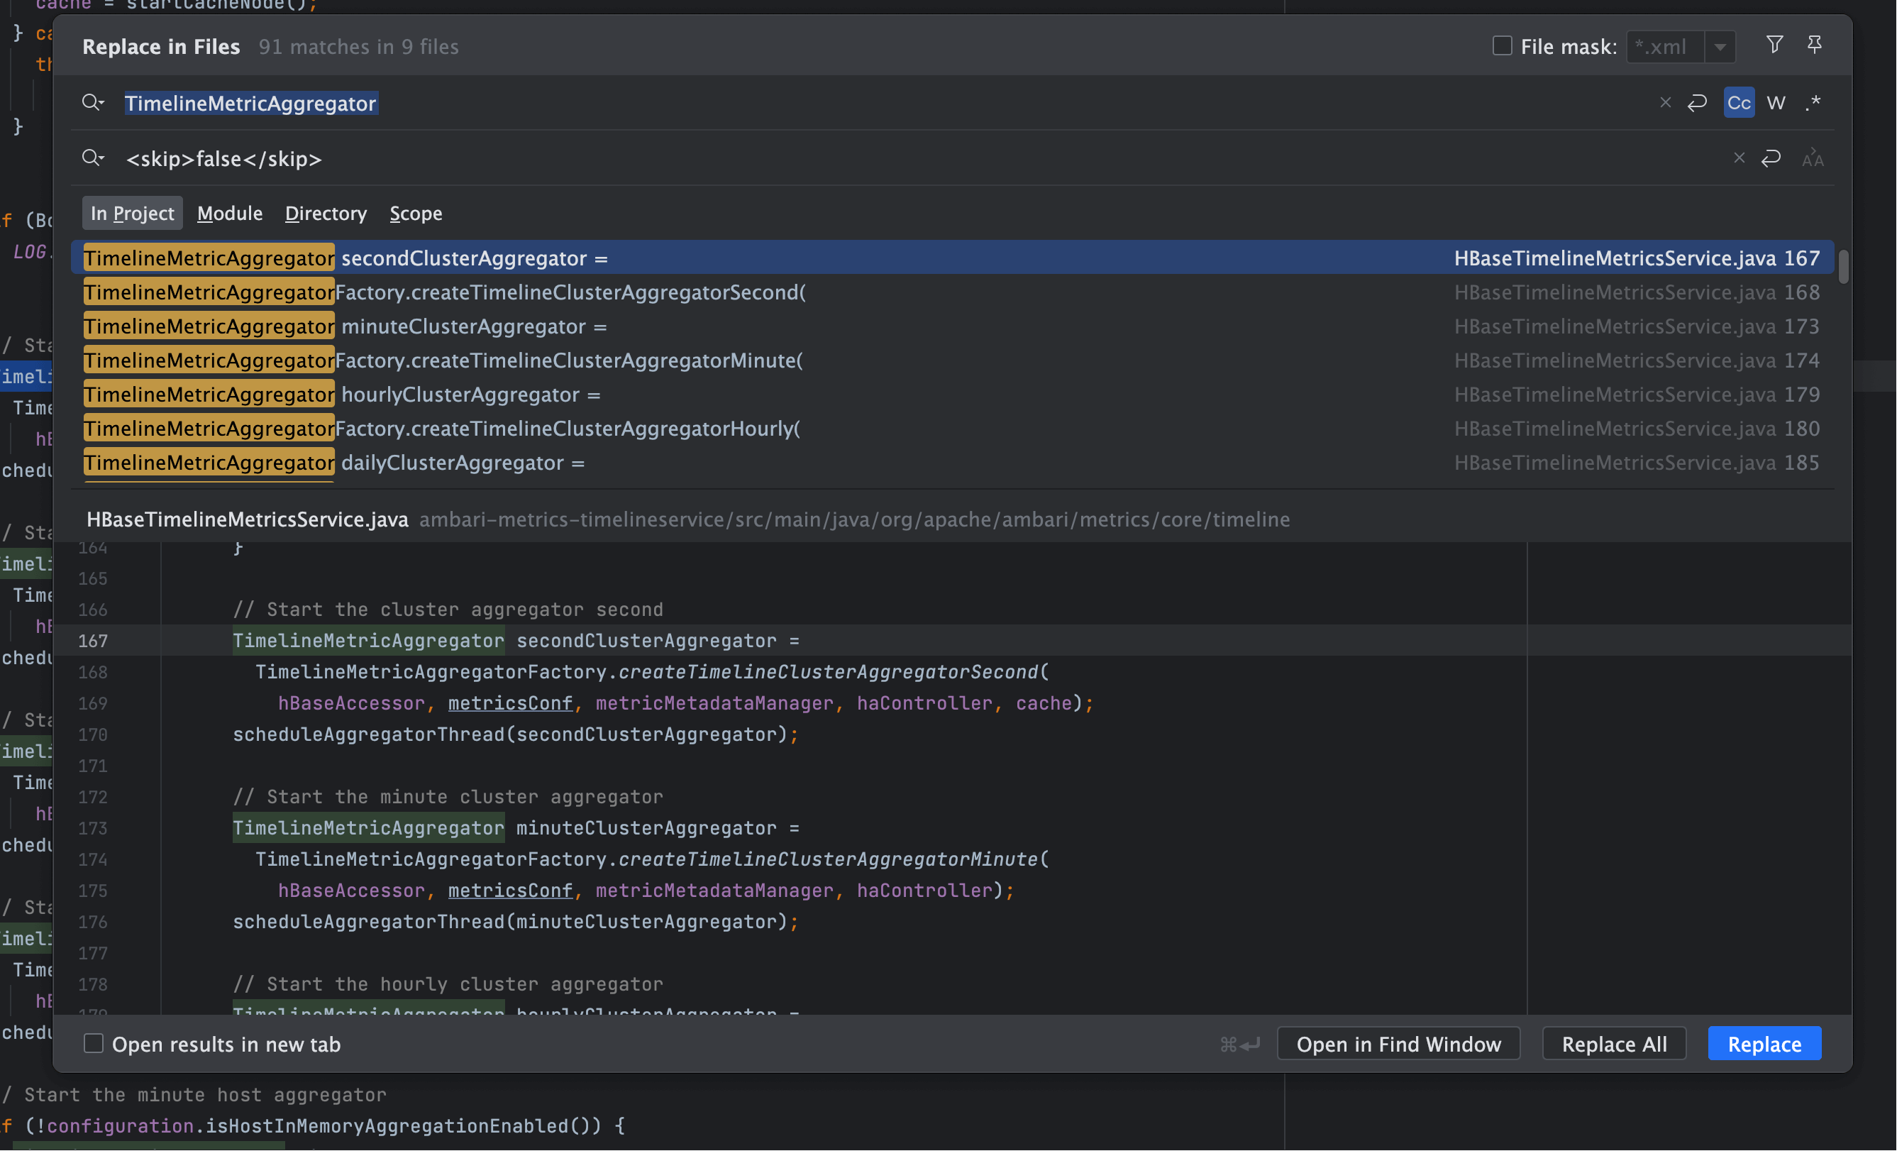Click line number 167 in preview gutter

(x=93, y=641)
